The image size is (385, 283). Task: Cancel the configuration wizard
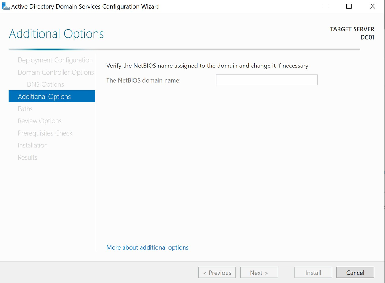pos(355,272)
